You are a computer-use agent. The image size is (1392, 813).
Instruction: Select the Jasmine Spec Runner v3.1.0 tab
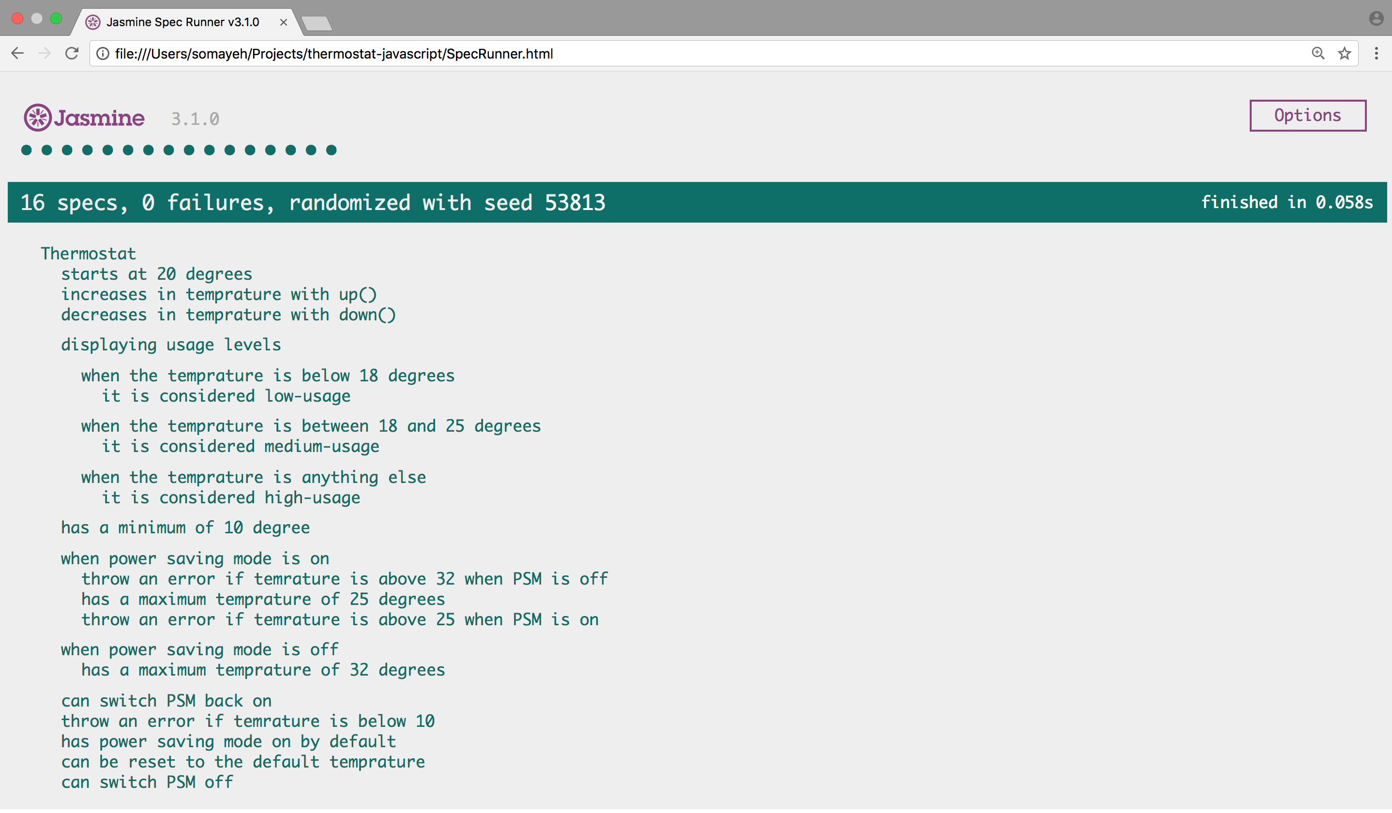pos(182,22)
